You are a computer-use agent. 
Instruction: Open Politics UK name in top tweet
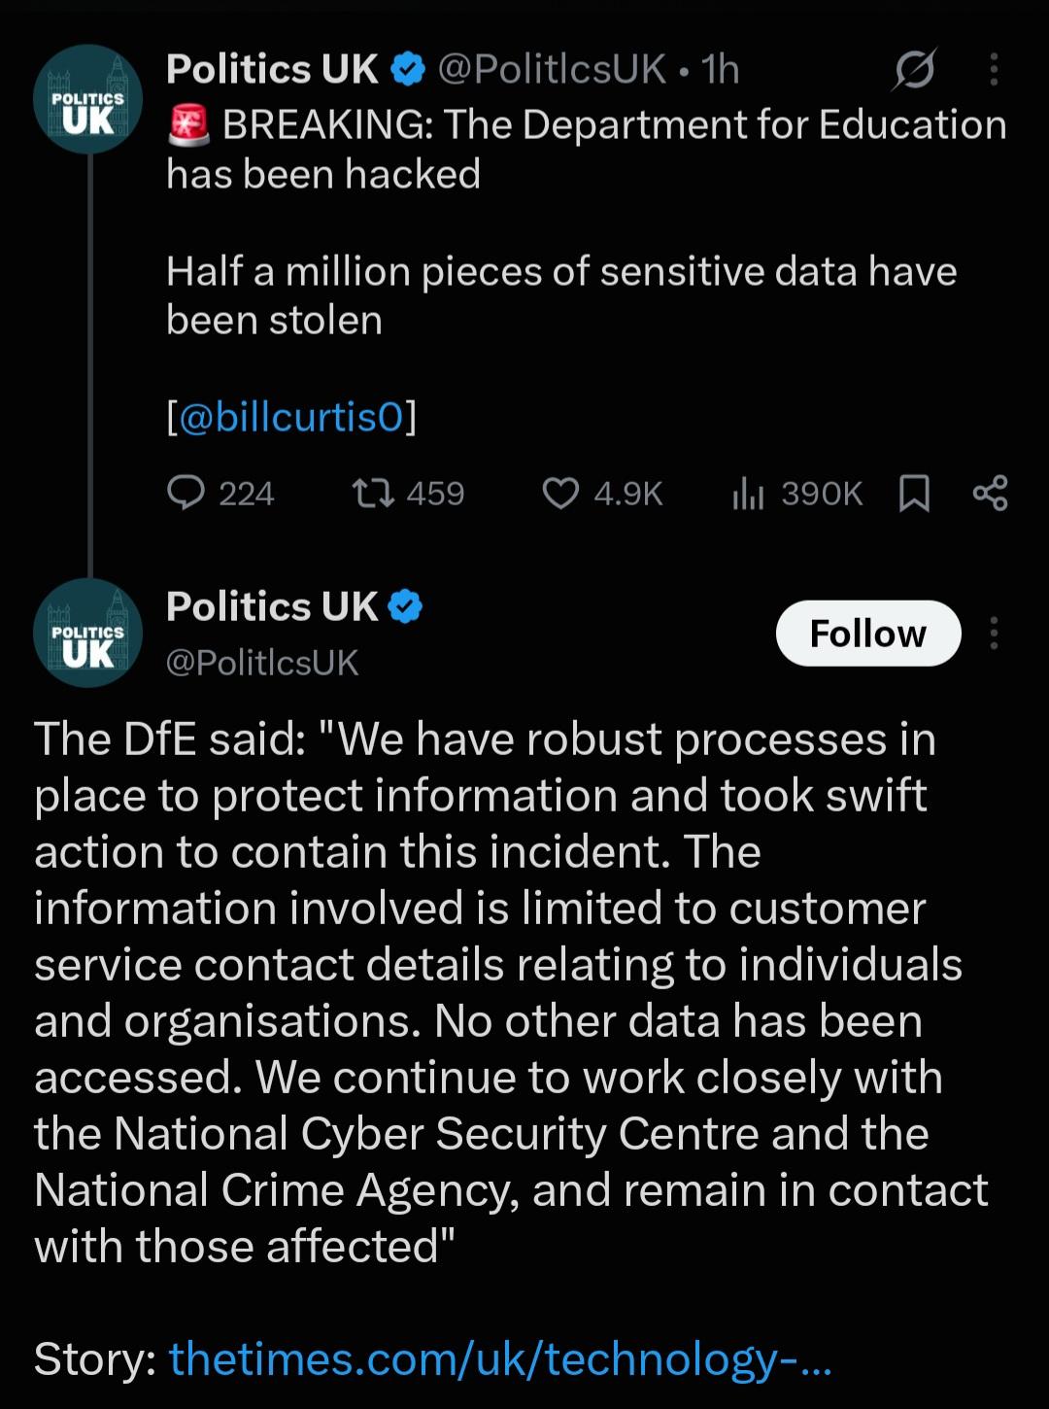[x=272, y=70]
